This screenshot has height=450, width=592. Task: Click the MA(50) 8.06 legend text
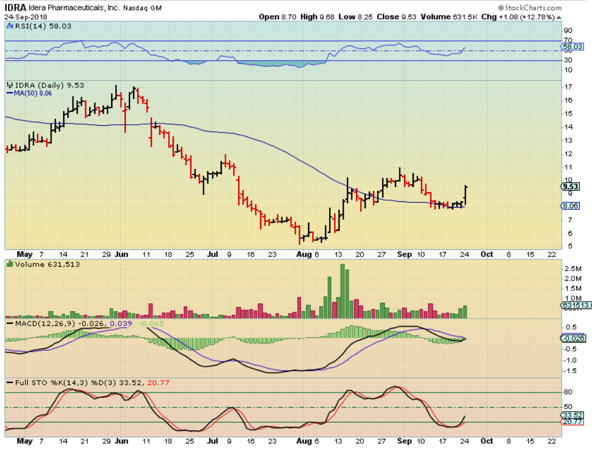coord(33,93)
